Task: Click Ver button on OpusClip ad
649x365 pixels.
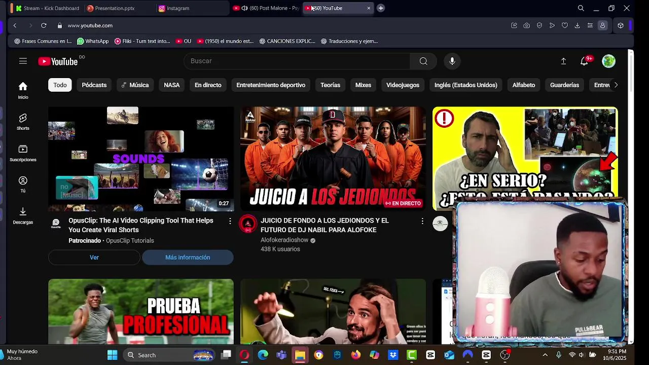Action: coord(94,258)
